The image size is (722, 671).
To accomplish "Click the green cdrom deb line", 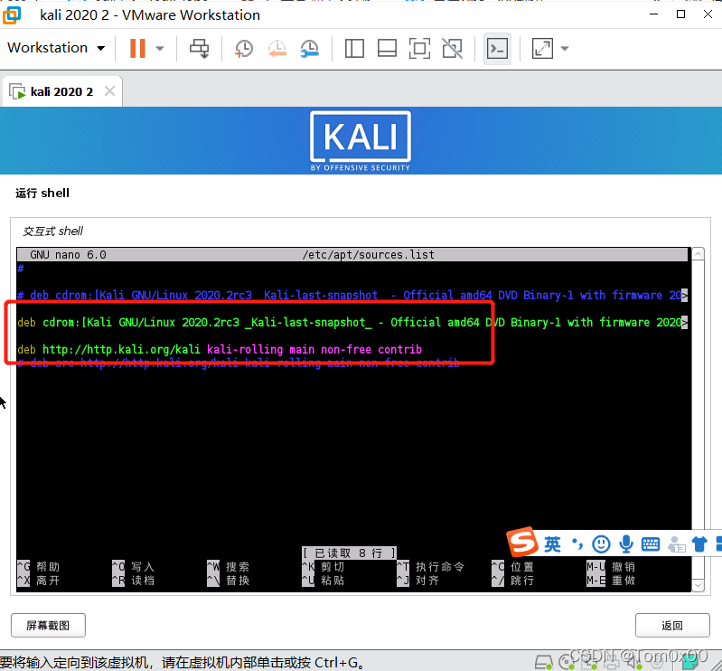I will click(352, 322).
